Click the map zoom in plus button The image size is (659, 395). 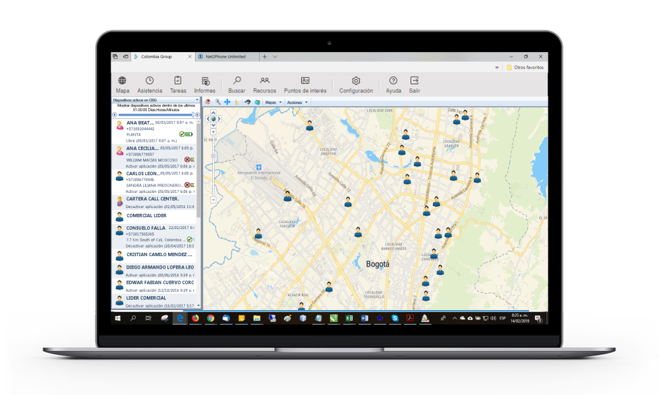[x=214, y=132]
